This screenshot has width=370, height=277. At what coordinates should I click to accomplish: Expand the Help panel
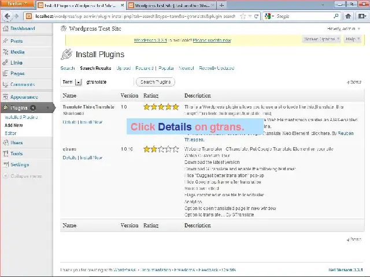coord(352,39)
